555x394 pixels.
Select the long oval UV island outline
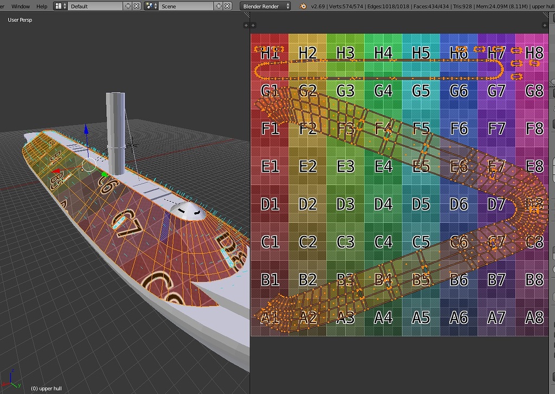coord(379,69)
